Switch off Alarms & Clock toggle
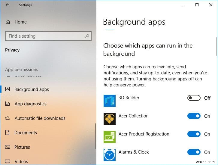 coord(194,152)
